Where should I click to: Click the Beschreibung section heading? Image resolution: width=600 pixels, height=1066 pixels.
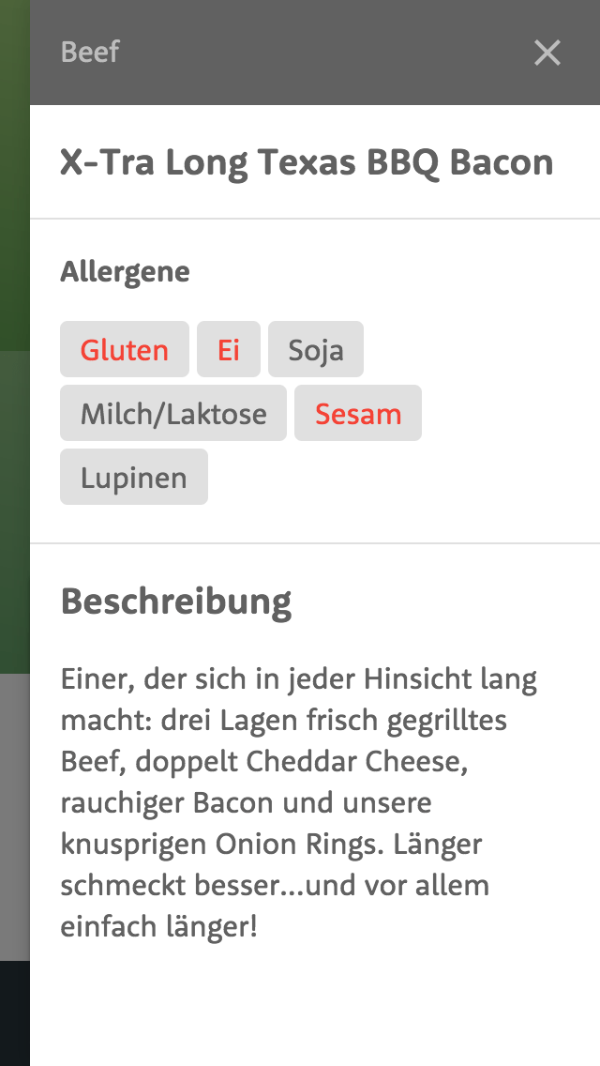pos(176,602)
